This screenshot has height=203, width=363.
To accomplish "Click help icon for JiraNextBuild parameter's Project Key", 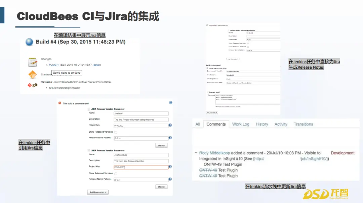I will (x=170, y=166).
